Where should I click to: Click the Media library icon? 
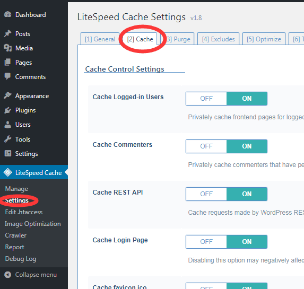click(8, 48)
